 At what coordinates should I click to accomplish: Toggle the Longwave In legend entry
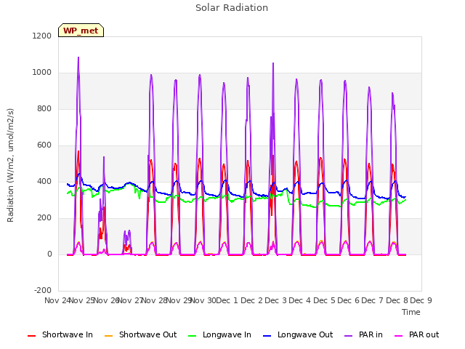coord(219,334)
